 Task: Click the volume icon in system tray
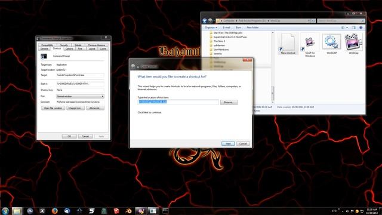[347, 211]
